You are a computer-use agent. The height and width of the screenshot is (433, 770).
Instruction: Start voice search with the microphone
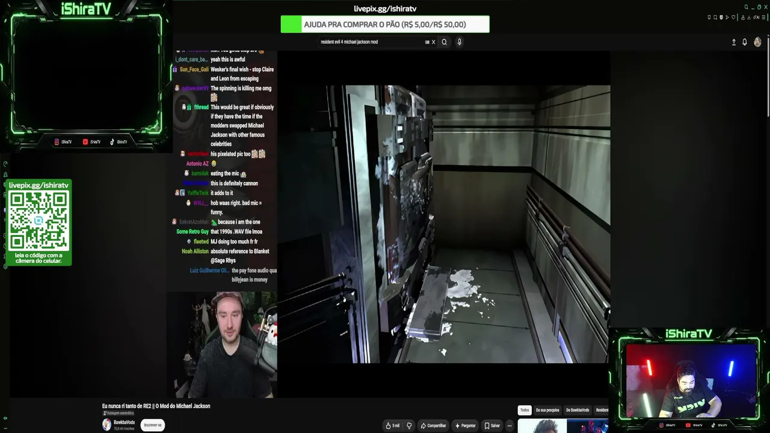pyautogui.click(x=460, y=42)
